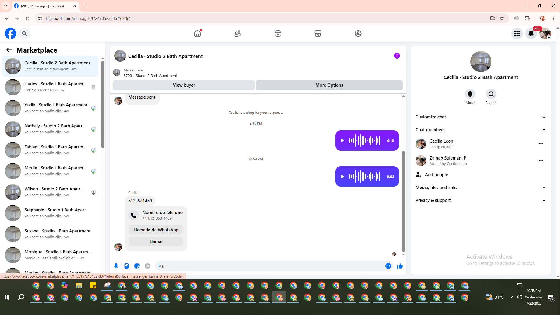
Task: Choose a GIF icon
Action: 148,266
